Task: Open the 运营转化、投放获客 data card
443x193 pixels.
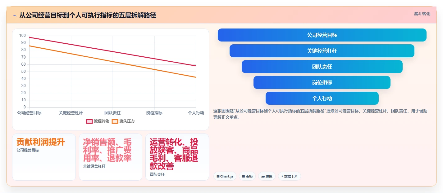Action: 177,157
